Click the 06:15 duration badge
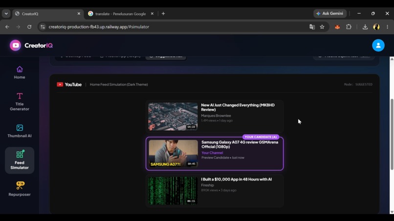Viewport: 394px width, 221px height. pyautogui.click(x=191, y=201)
